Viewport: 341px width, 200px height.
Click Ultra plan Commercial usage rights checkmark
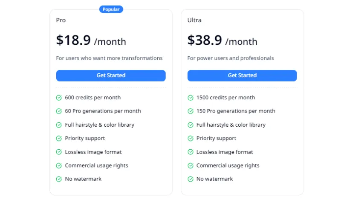point(191,165)
